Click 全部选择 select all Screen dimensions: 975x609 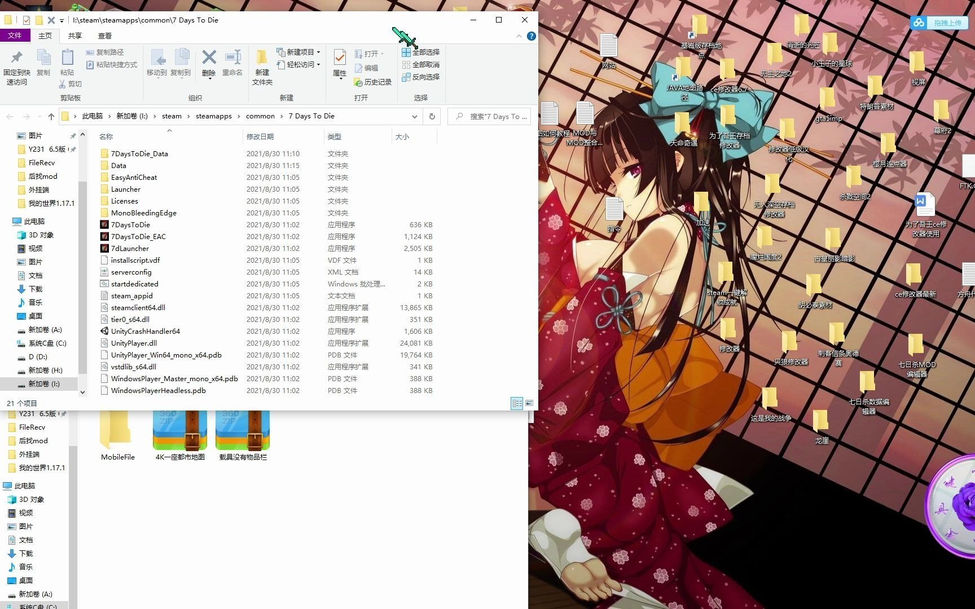click(x=420, y=52)
